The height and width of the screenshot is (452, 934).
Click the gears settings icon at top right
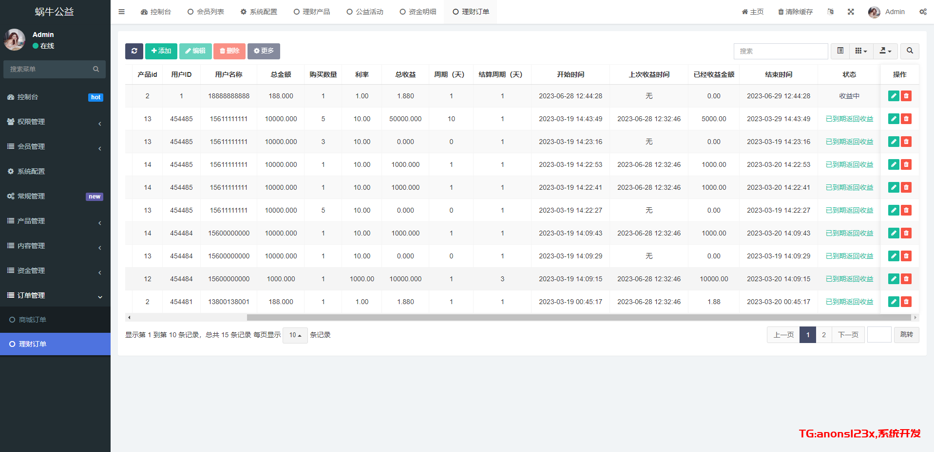923,12
